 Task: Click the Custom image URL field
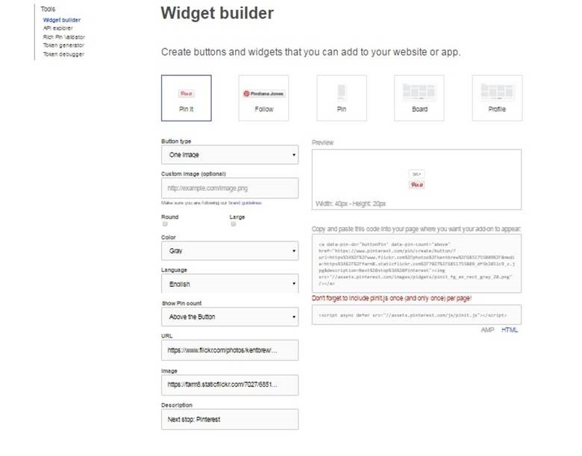tap(230, 188)
